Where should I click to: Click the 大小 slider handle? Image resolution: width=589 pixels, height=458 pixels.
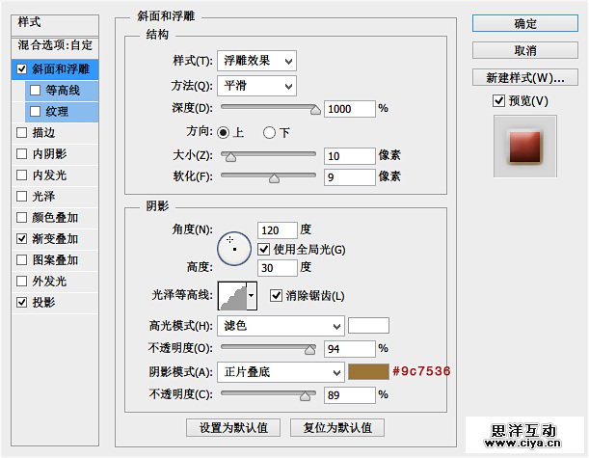coord(230,156)
